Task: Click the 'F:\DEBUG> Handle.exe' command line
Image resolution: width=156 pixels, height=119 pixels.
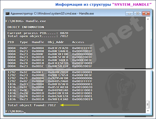Action: 26,21
